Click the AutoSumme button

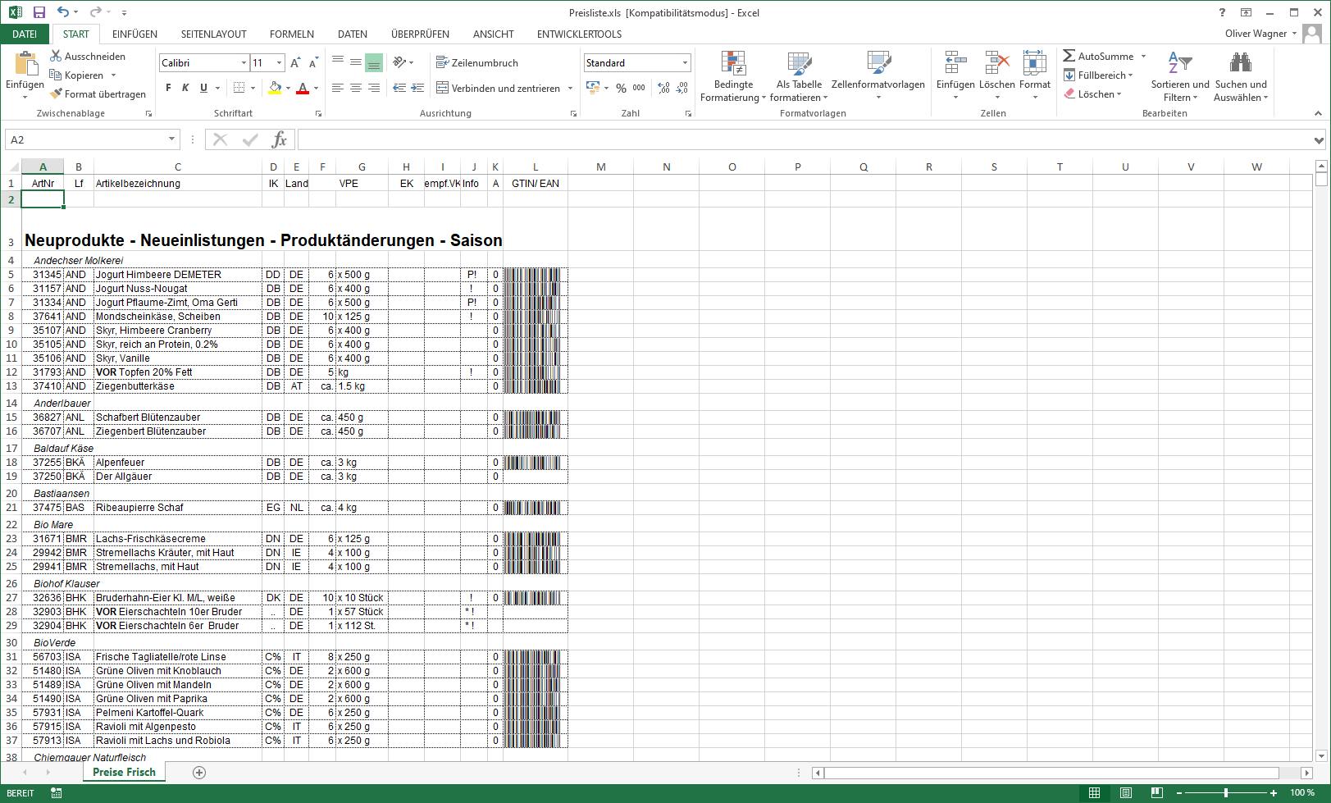(1098, 56)
